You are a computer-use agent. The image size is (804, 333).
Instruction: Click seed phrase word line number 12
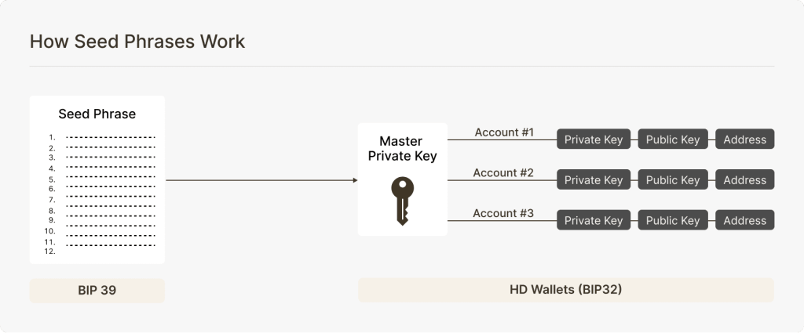[110, 252]
